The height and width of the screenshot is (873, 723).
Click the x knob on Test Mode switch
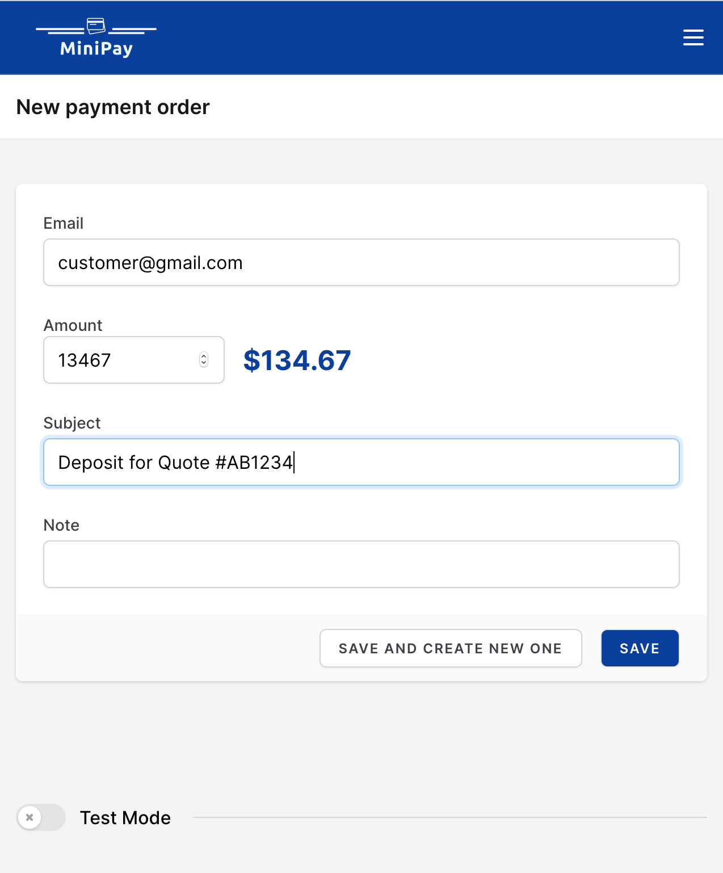pos(30,817)
